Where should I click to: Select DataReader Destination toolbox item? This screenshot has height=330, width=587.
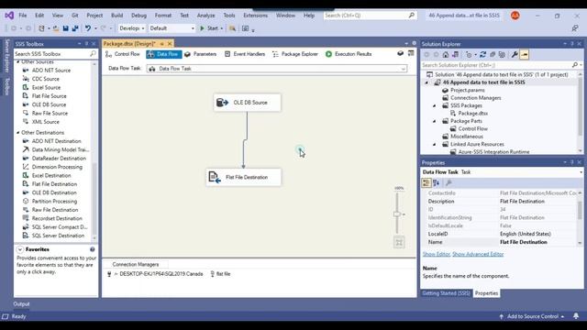click(x=59, y=159)
